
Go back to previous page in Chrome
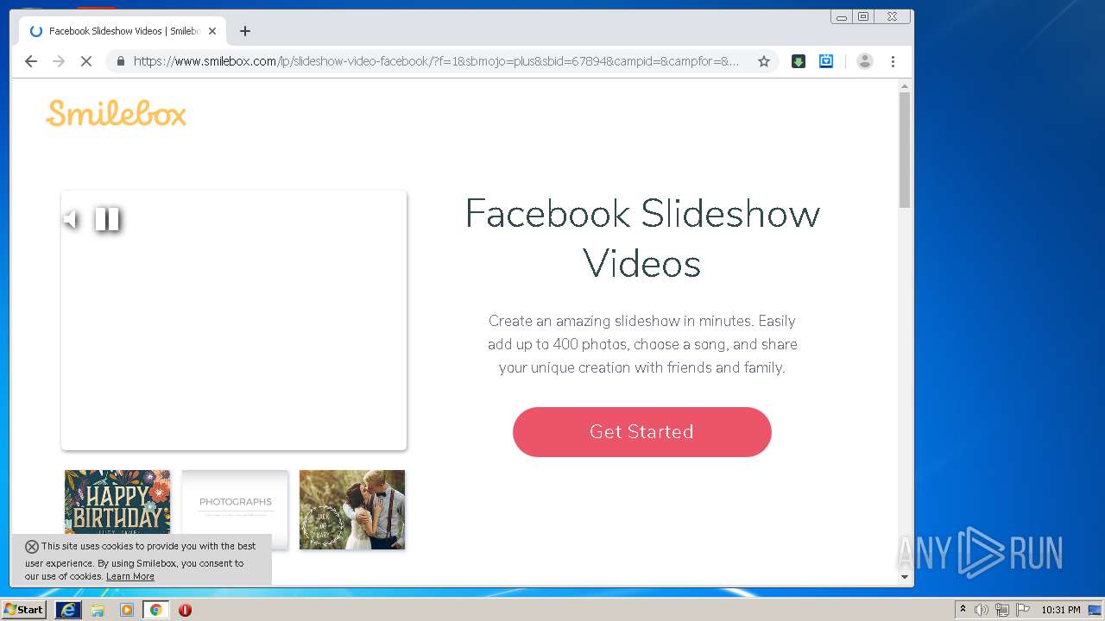31,61
